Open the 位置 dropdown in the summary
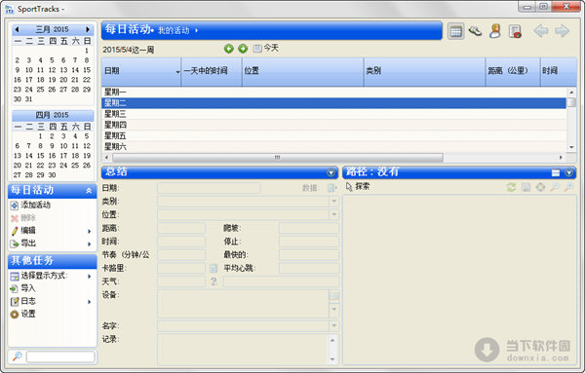Viewport: 585px width, 373px height. (333, 214)
